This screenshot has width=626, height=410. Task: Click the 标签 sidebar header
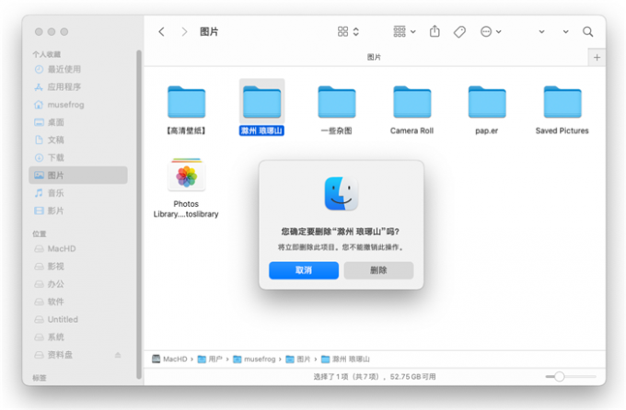pyautogui.click(x=40, y=378)
